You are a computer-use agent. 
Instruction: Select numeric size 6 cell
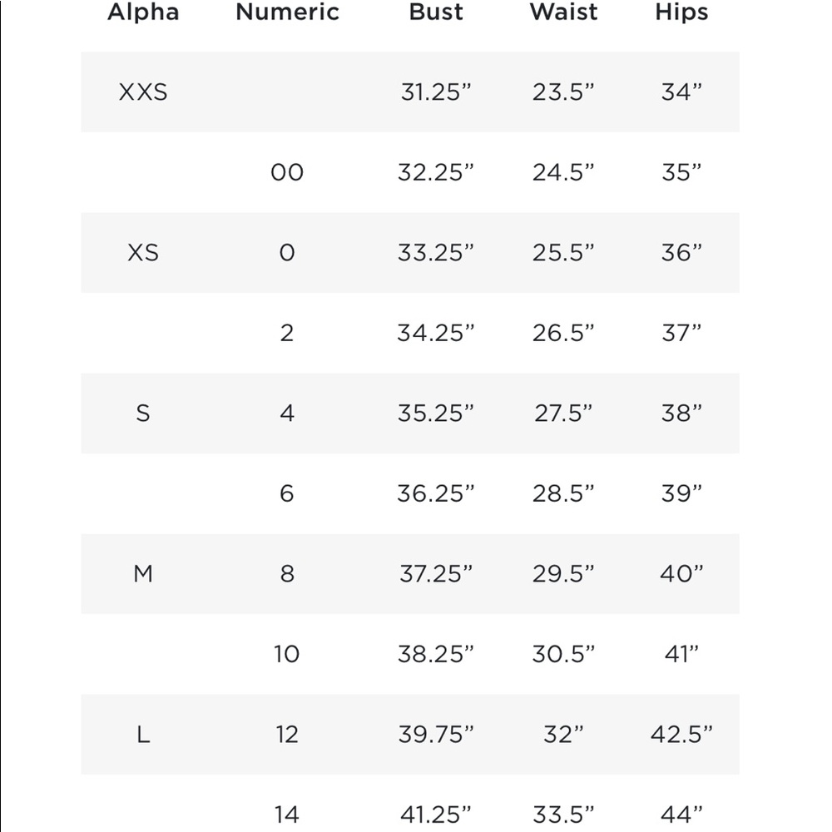(287, 493)
